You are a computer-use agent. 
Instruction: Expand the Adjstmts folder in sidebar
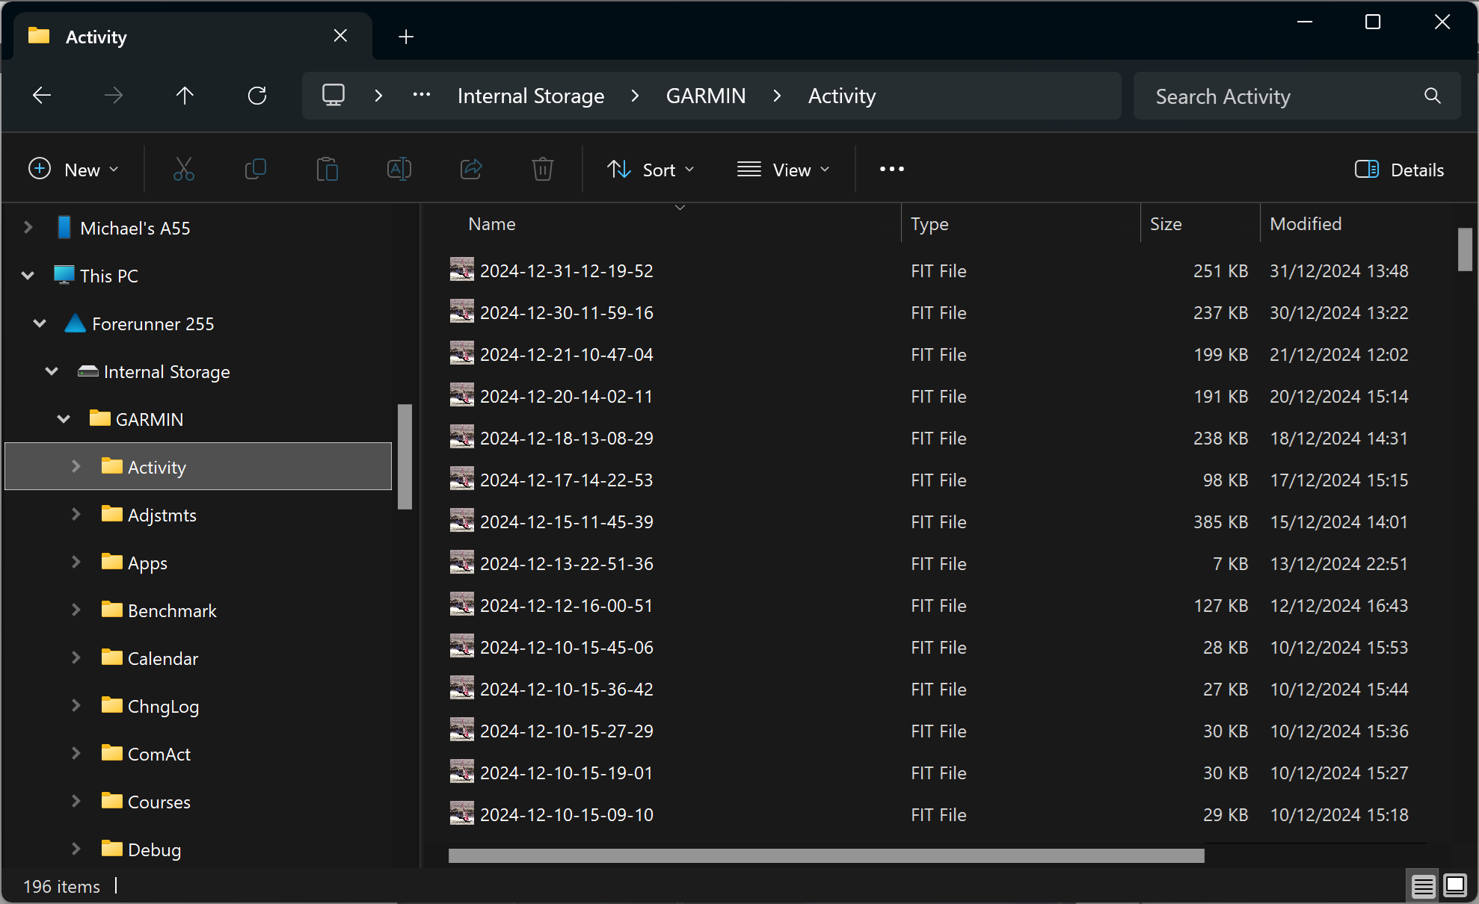coord(76,514)
